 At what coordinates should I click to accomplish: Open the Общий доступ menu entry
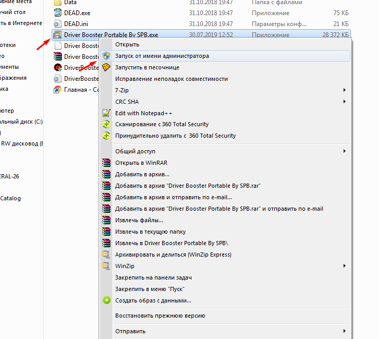[225, 151]
